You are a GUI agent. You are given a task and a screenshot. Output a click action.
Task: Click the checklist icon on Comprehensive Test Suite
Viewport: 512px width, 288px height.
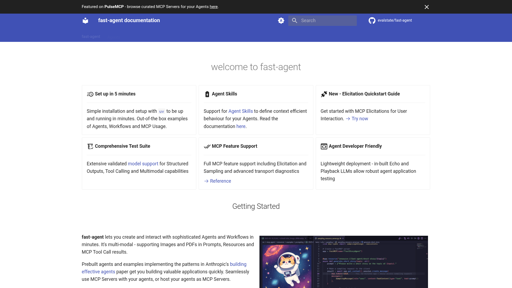pyautogui.click(x=90, y=146)
